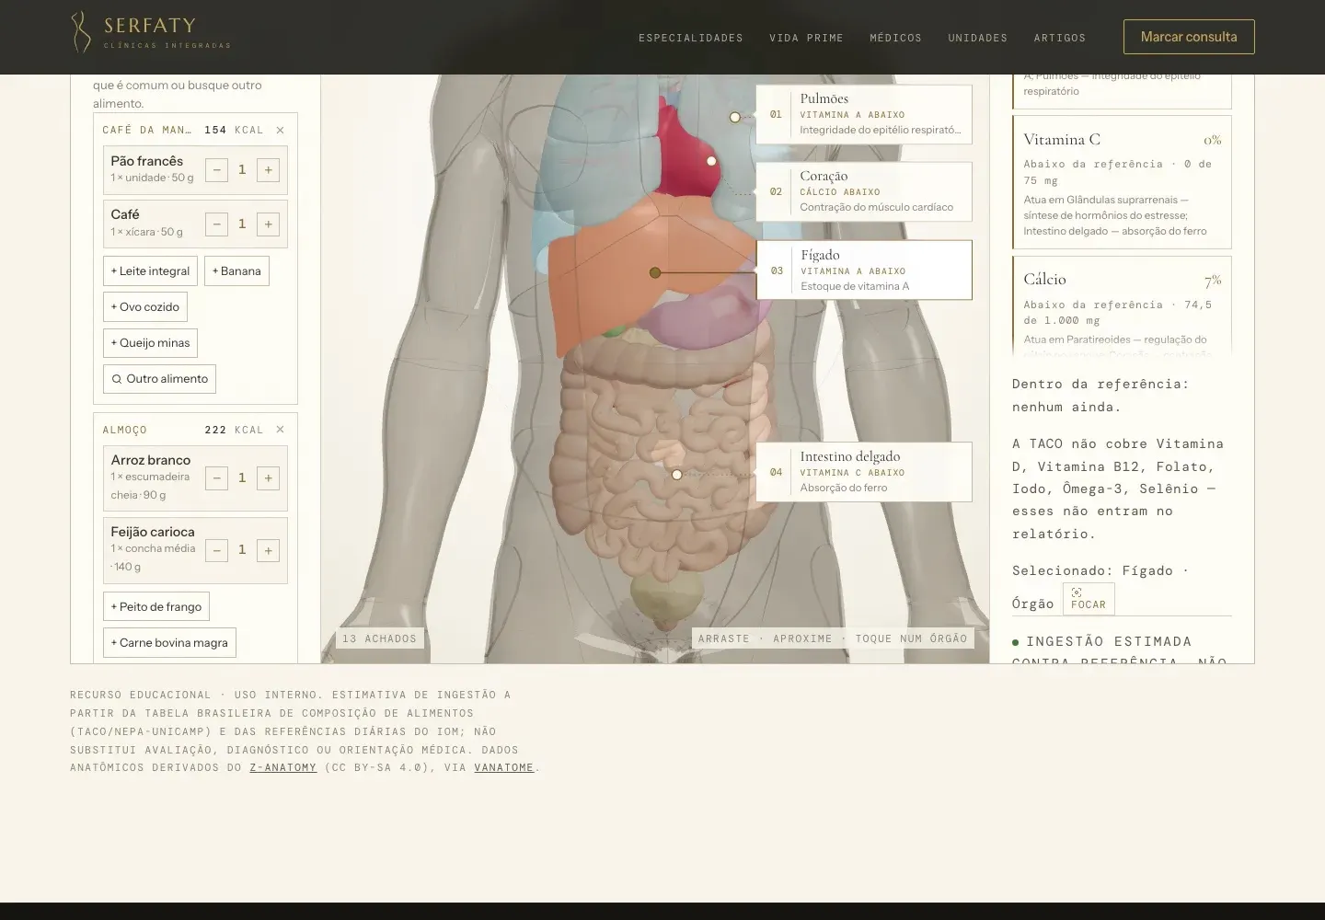Add Carne bovina magra to lunch
Screen dimensions: 1325x920
point(169,642)
